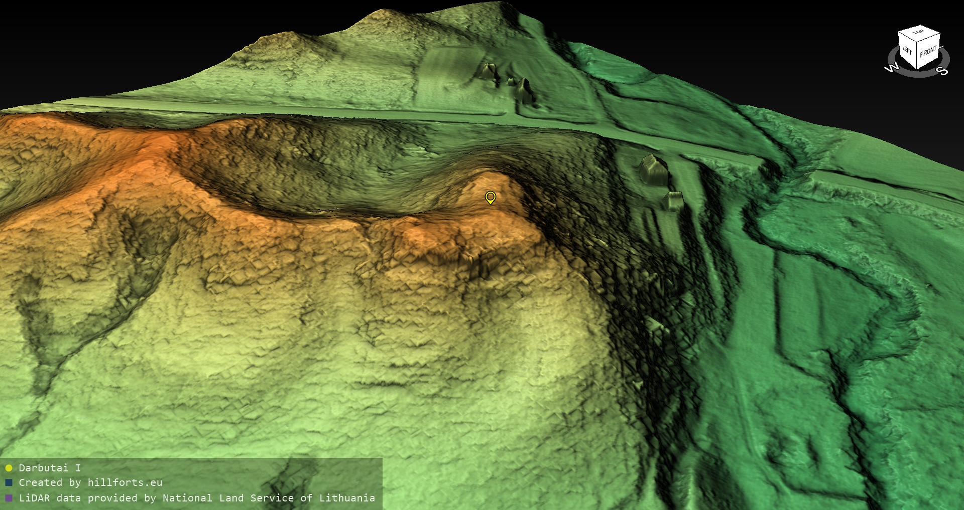This screenshot has width=964, height=510.
Task: Click the TOP face of the view cube
Action: (x=919, y=33)
